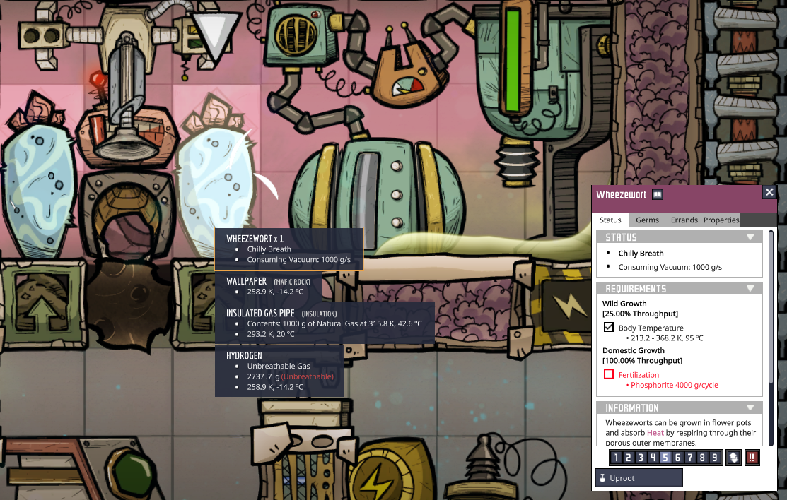Switch to the Status tab
Screen dimensions: 787x500
click(x=610, y=220)
